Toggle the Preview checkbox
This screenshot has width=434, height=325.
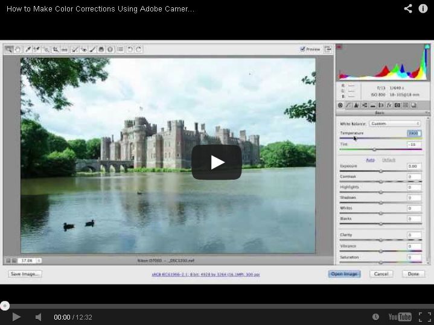(303, 49)
